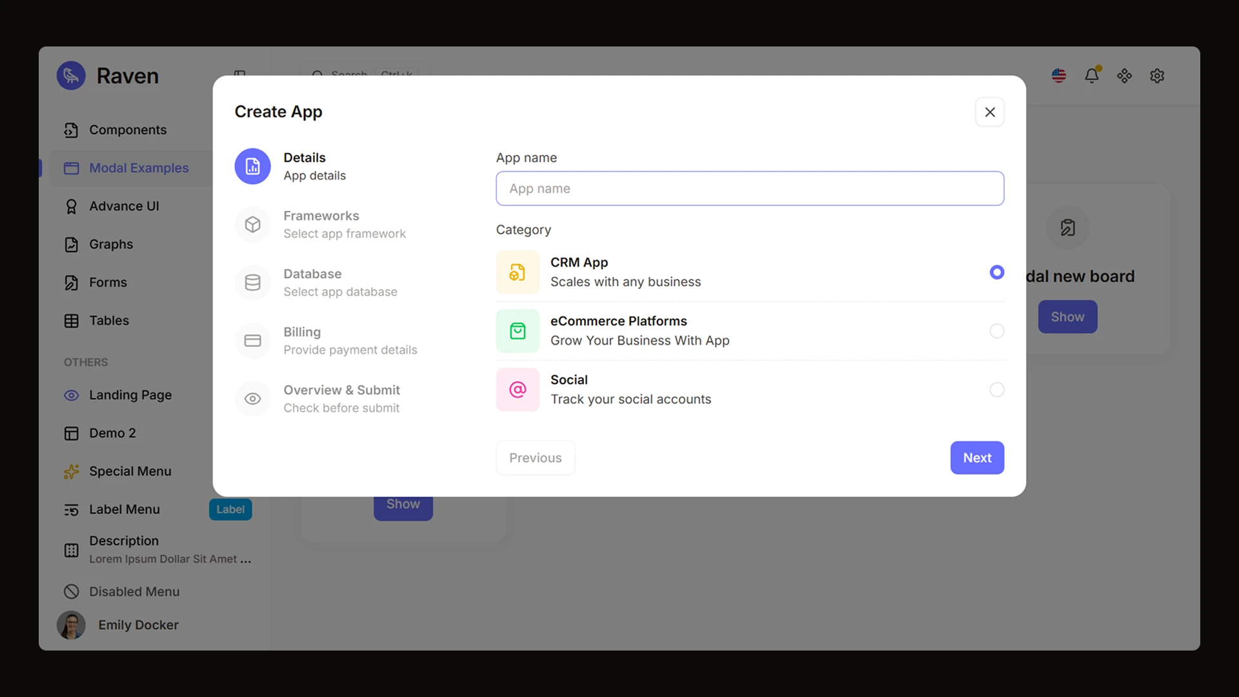Screen dimensions: 1239x697
Task: Click the CRM App yellow icon
Action: click(518, 272)
